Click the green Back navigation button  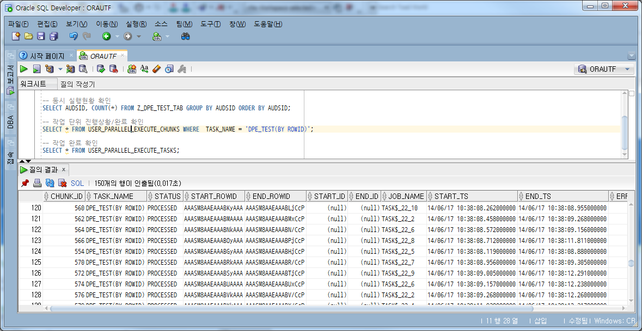(106, 36)
